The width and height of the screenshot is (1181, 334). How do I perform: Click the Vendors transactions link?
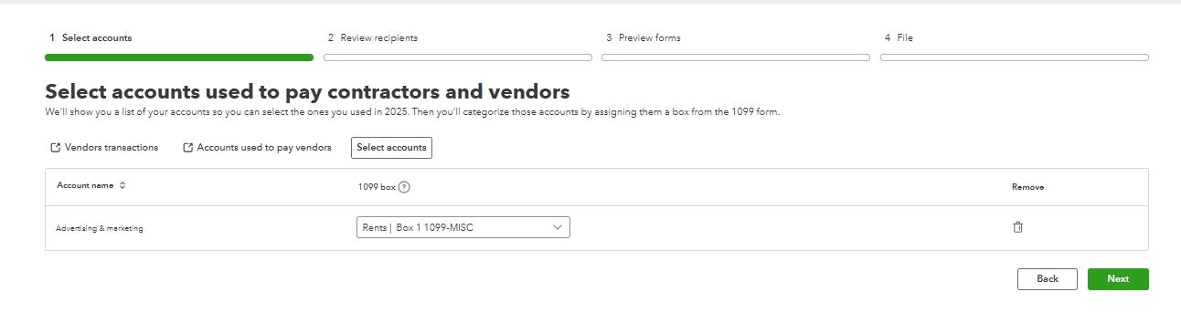104,148
